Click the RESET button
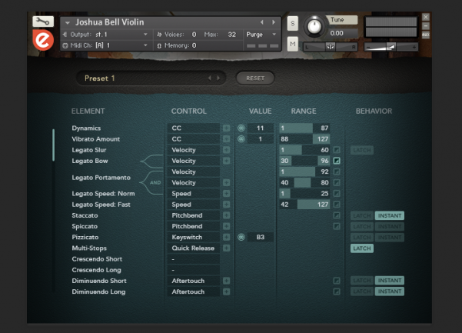Screen dimensions: 462x333 click(255, 78)
